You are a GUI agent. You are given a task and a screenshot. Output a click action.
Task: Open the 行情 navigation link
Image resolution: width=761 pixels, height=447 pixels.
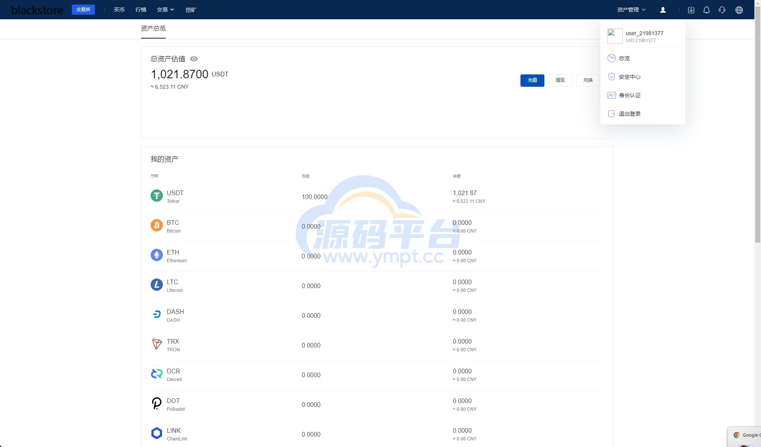[x=141, y=10]
